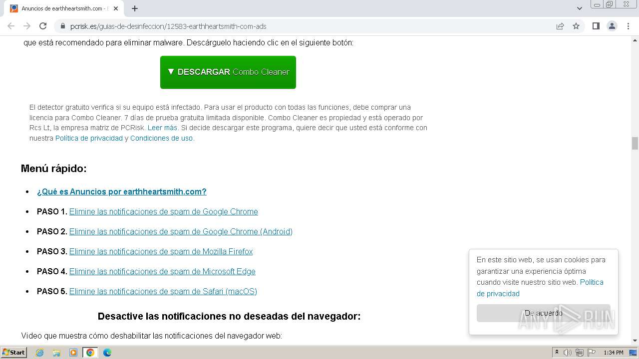Open the browser side panel
This screenshot has height=359, width=639.
click(596, 26)
